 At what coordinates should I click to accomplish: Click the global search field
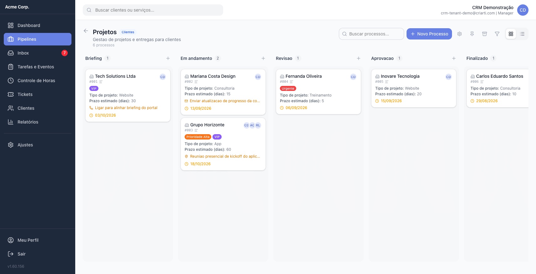(x=153, y=10)
